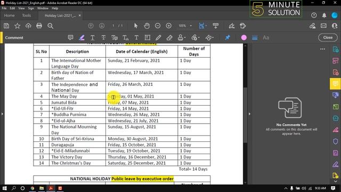Select the eraser tool
The width and height of the screenshot is (341, 192).
click(x=169, y=37)
